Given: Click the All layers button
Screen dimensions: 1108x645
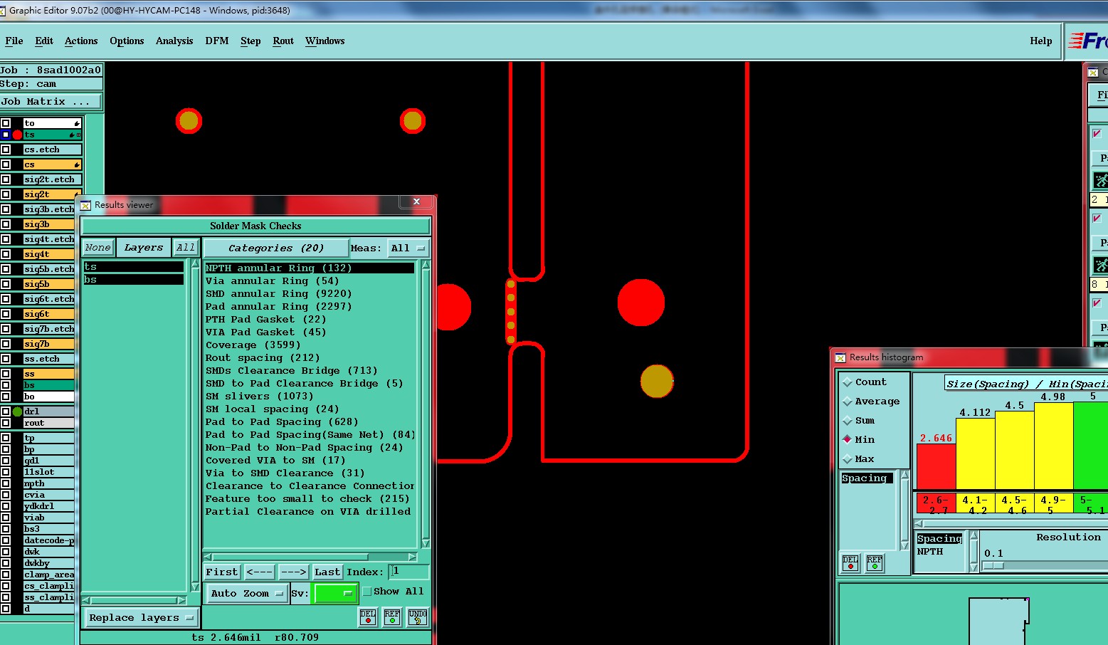Looking at the screenshot, I should (186, 248).
